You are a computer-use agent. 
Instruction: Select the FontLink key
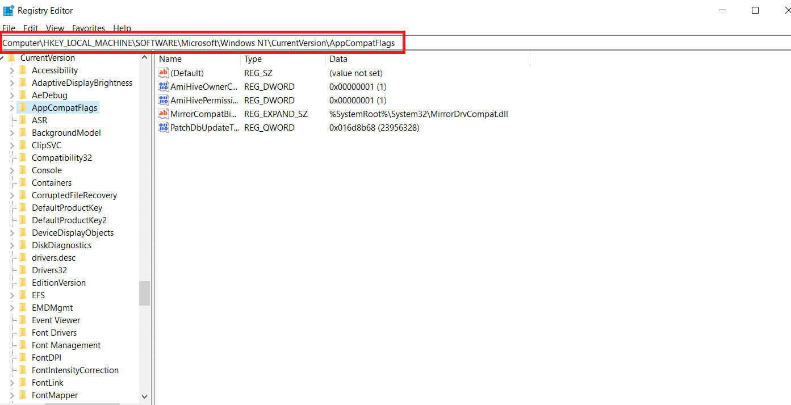[x=48, y=382]
